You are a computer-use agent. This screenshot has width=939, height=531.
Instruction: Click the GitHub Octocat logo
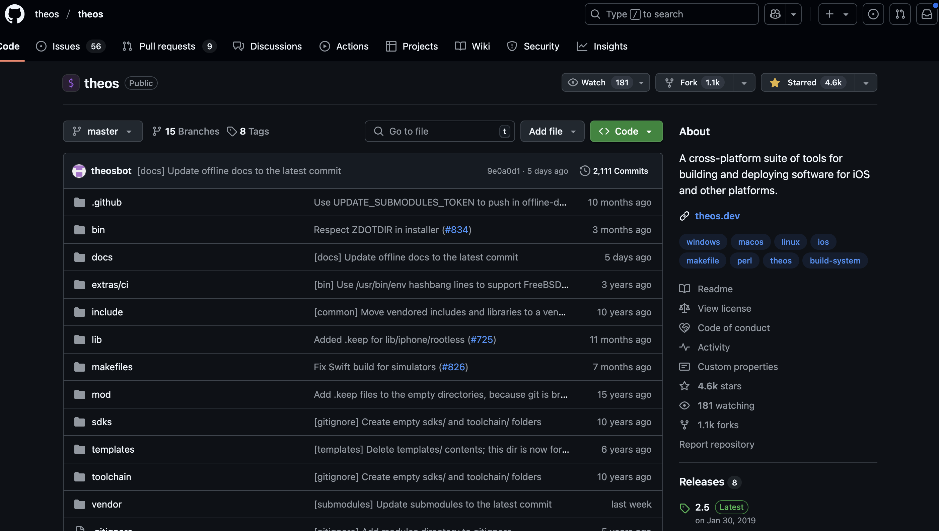point(15,14)
